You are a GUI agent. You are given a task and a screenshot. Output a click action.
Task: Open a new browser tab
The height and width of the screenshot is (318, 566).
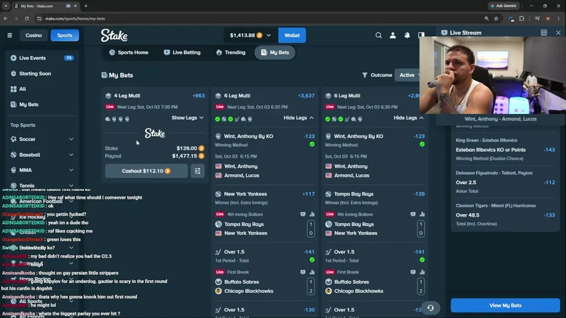click(86, 6)
